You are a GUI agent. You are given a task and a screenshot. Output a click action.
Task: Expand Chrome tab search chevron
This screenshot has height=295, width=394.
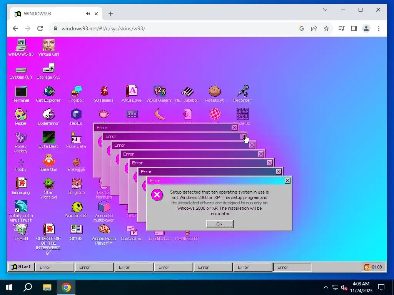[x=325, y=10]
